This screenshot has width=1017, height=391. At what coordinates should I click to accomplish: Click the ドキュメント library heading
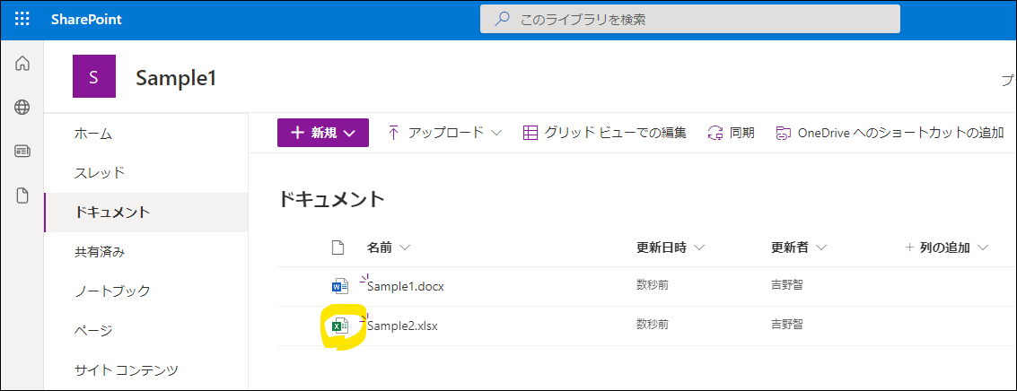(x=331, y=199)
